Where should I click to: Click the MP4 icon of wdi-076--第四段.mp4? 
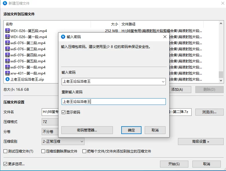tap(7, 55)
